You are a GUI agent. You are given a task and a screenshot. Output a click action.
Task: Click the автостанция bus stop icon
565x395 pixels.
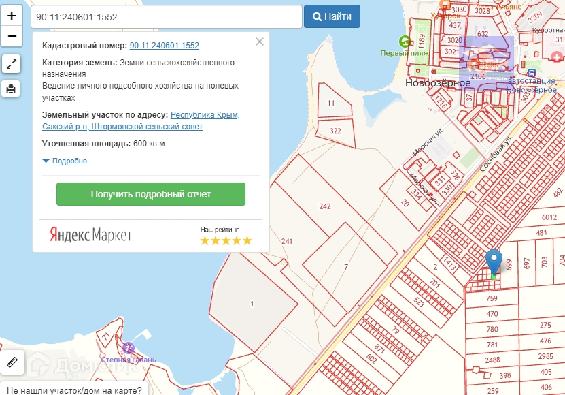point(531,74)
